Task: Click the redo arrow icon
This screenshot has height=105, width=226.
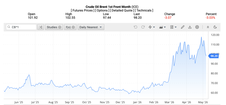Action: click(x=143, y=27)
